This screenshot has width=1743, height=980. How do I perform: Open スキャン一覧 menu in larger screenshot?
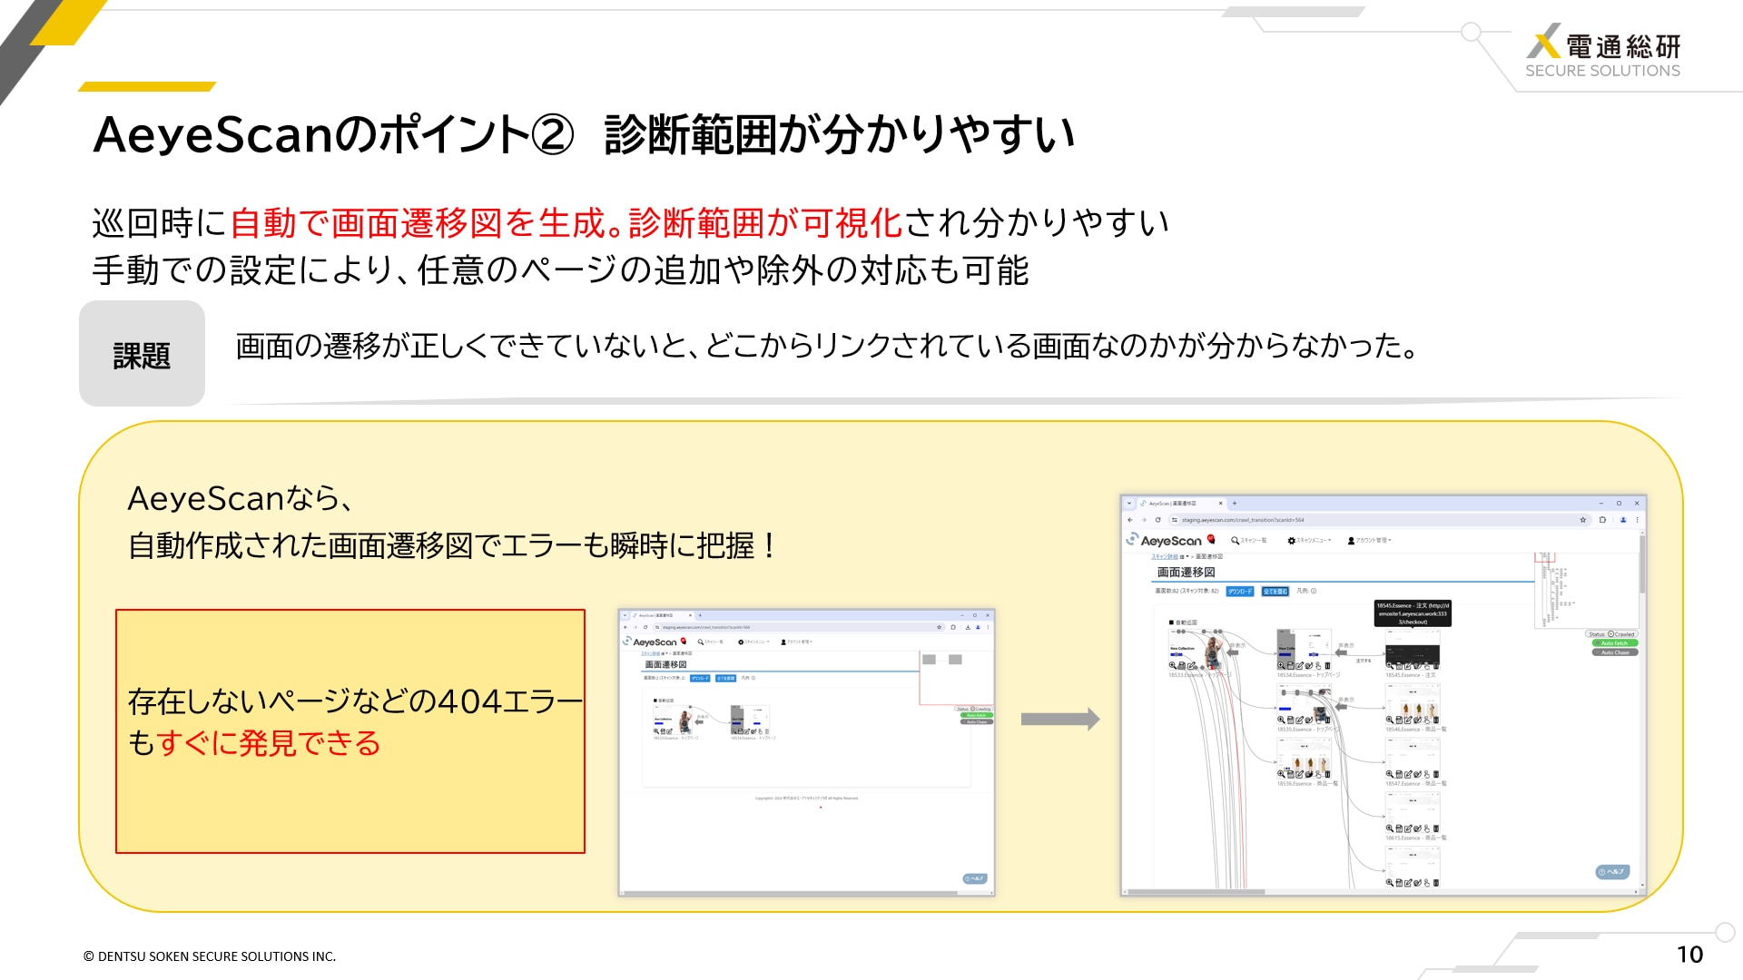[x=1249, y=540]
